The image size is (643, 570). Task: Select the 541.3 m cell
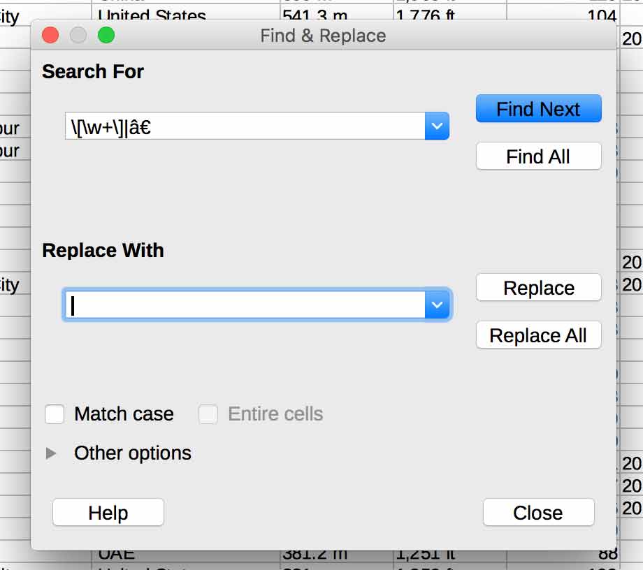tap(336, 13)
